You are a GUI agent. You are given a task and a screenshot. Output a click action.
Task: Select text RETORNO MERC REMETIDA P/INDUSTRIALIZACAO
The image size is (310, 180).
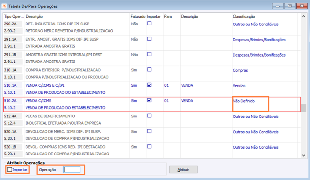click(69, 31)
